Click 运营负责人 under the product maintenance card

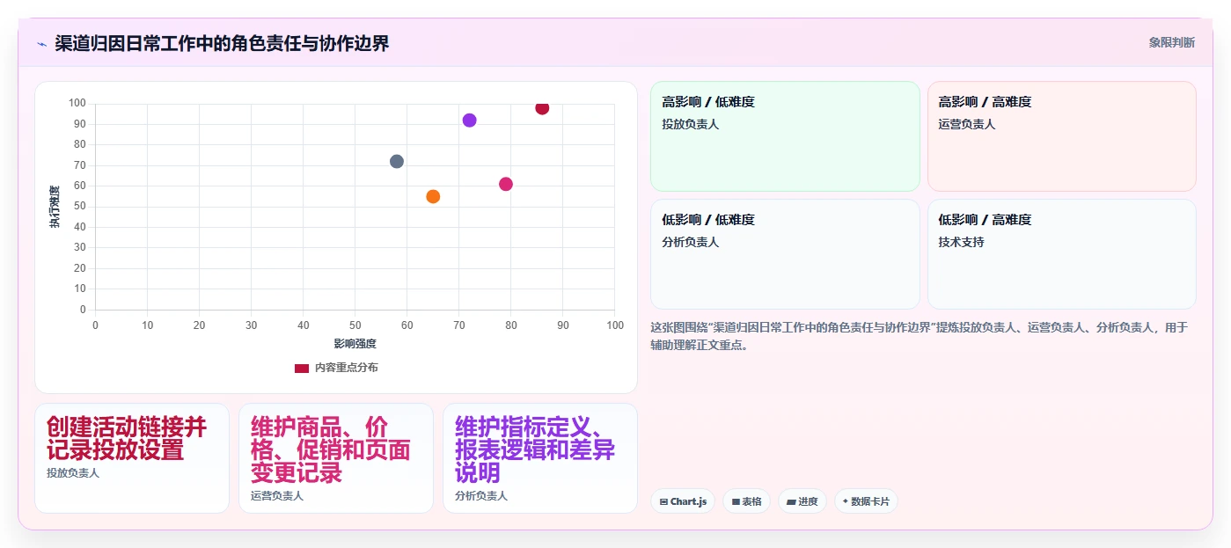click(277, 496)
